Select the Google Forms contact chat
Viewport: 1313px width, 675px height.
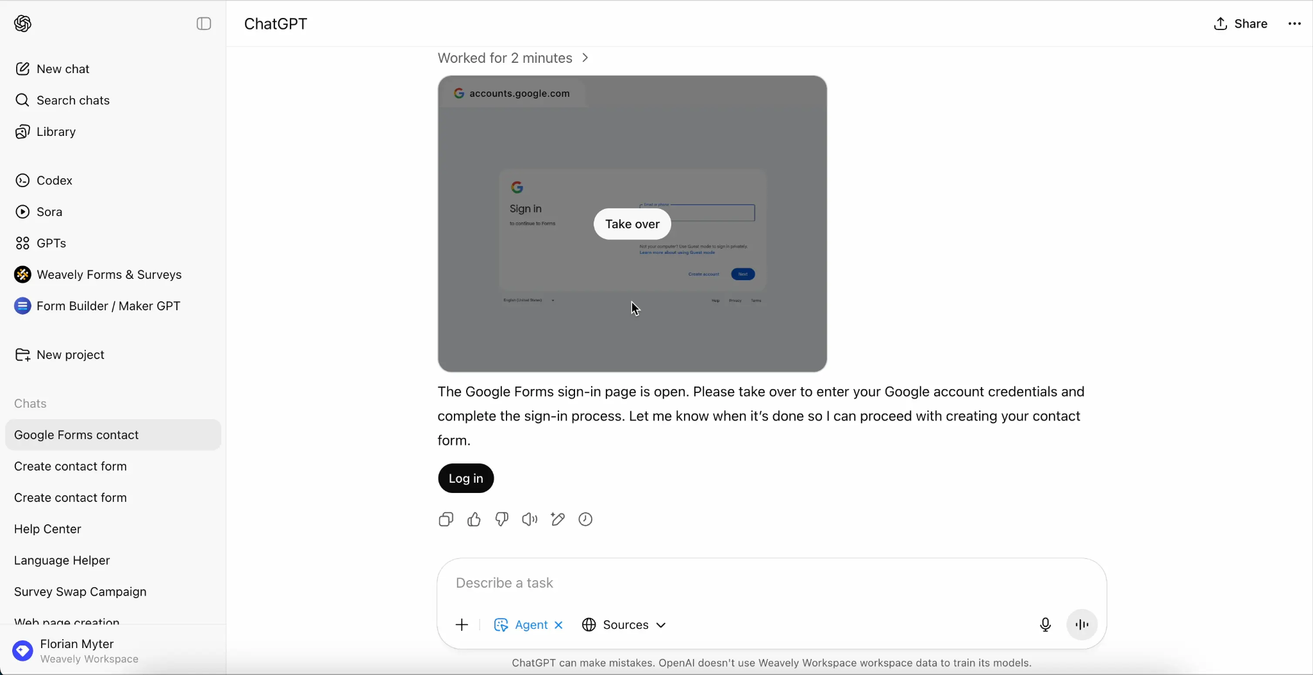[x=113, y=435]
